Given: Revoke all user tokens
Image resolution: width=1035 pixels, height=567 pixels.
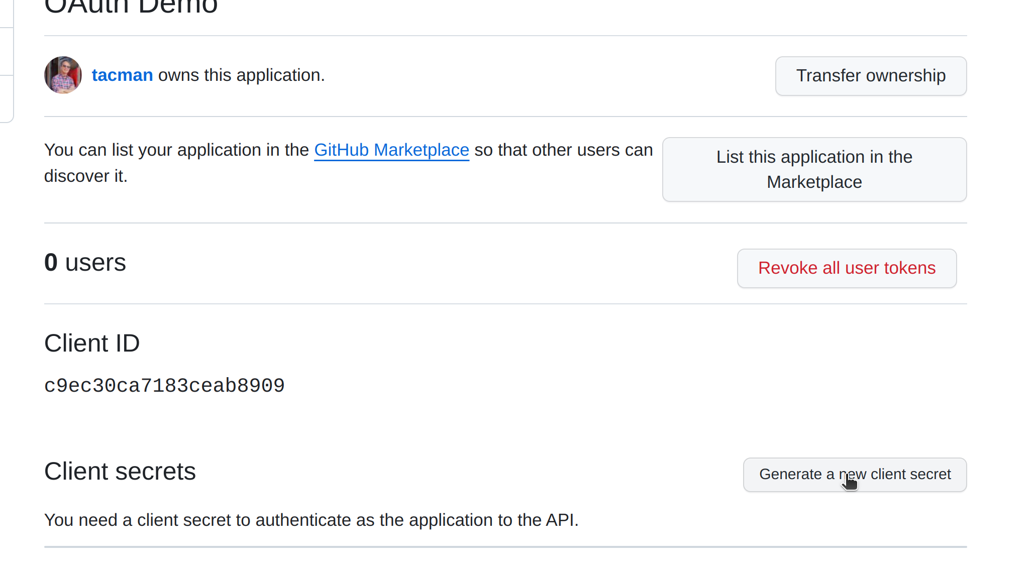Looking at the screenshot, I should click(x=846, y=268).
